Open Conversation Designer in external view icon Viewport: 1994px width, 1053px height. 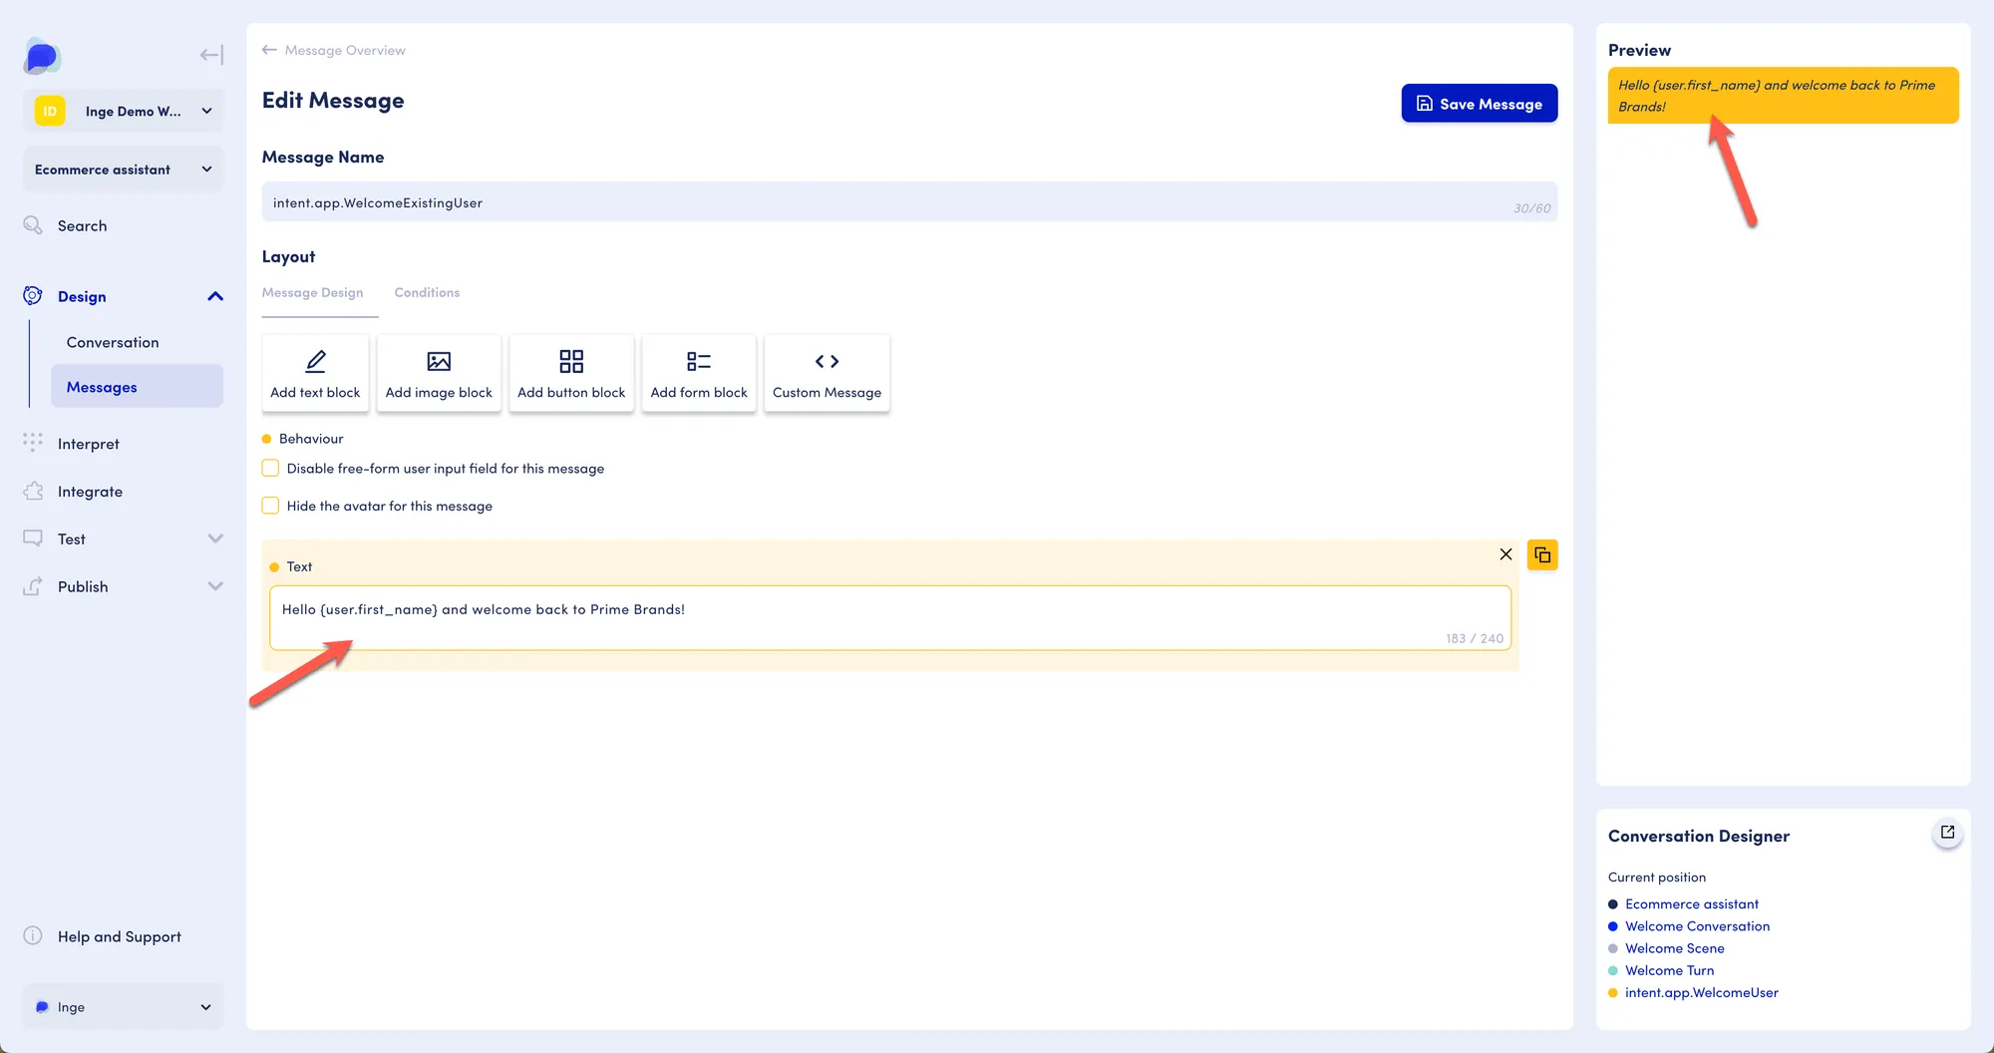pos(1947,833)
